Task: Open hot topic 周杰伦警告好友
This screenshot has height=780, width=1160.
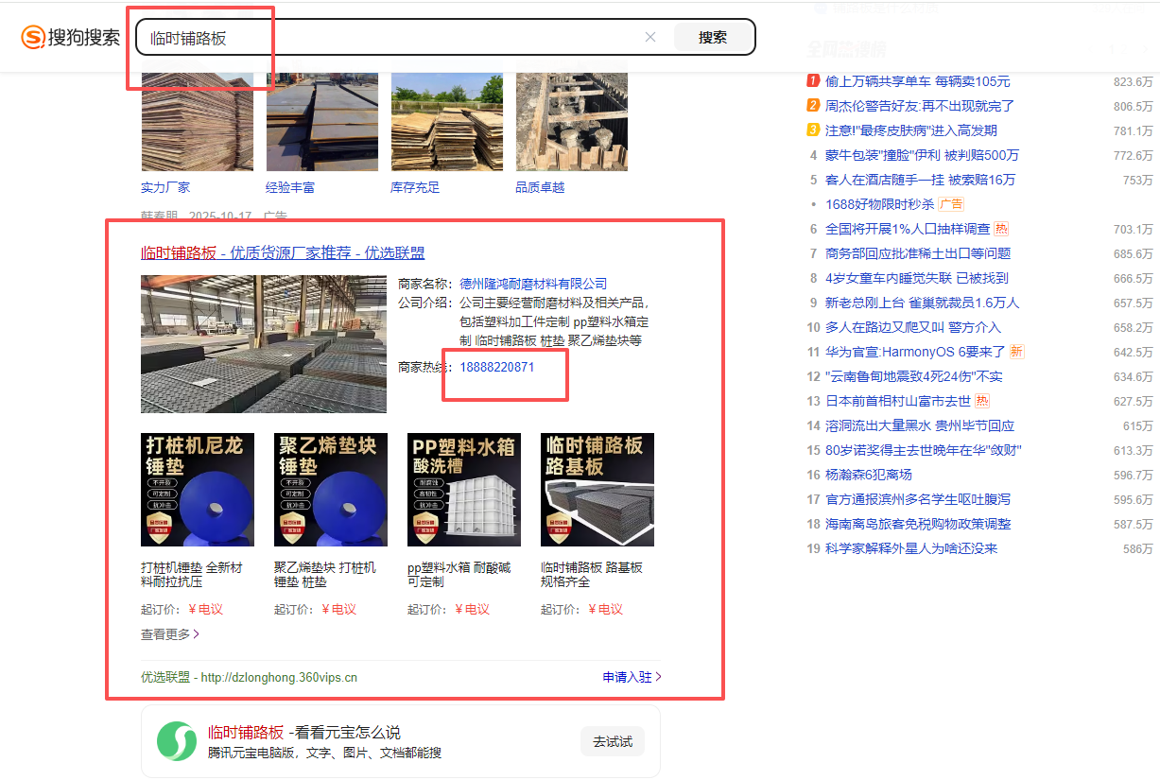Action: pyautogui.click(x=919, y=106)
